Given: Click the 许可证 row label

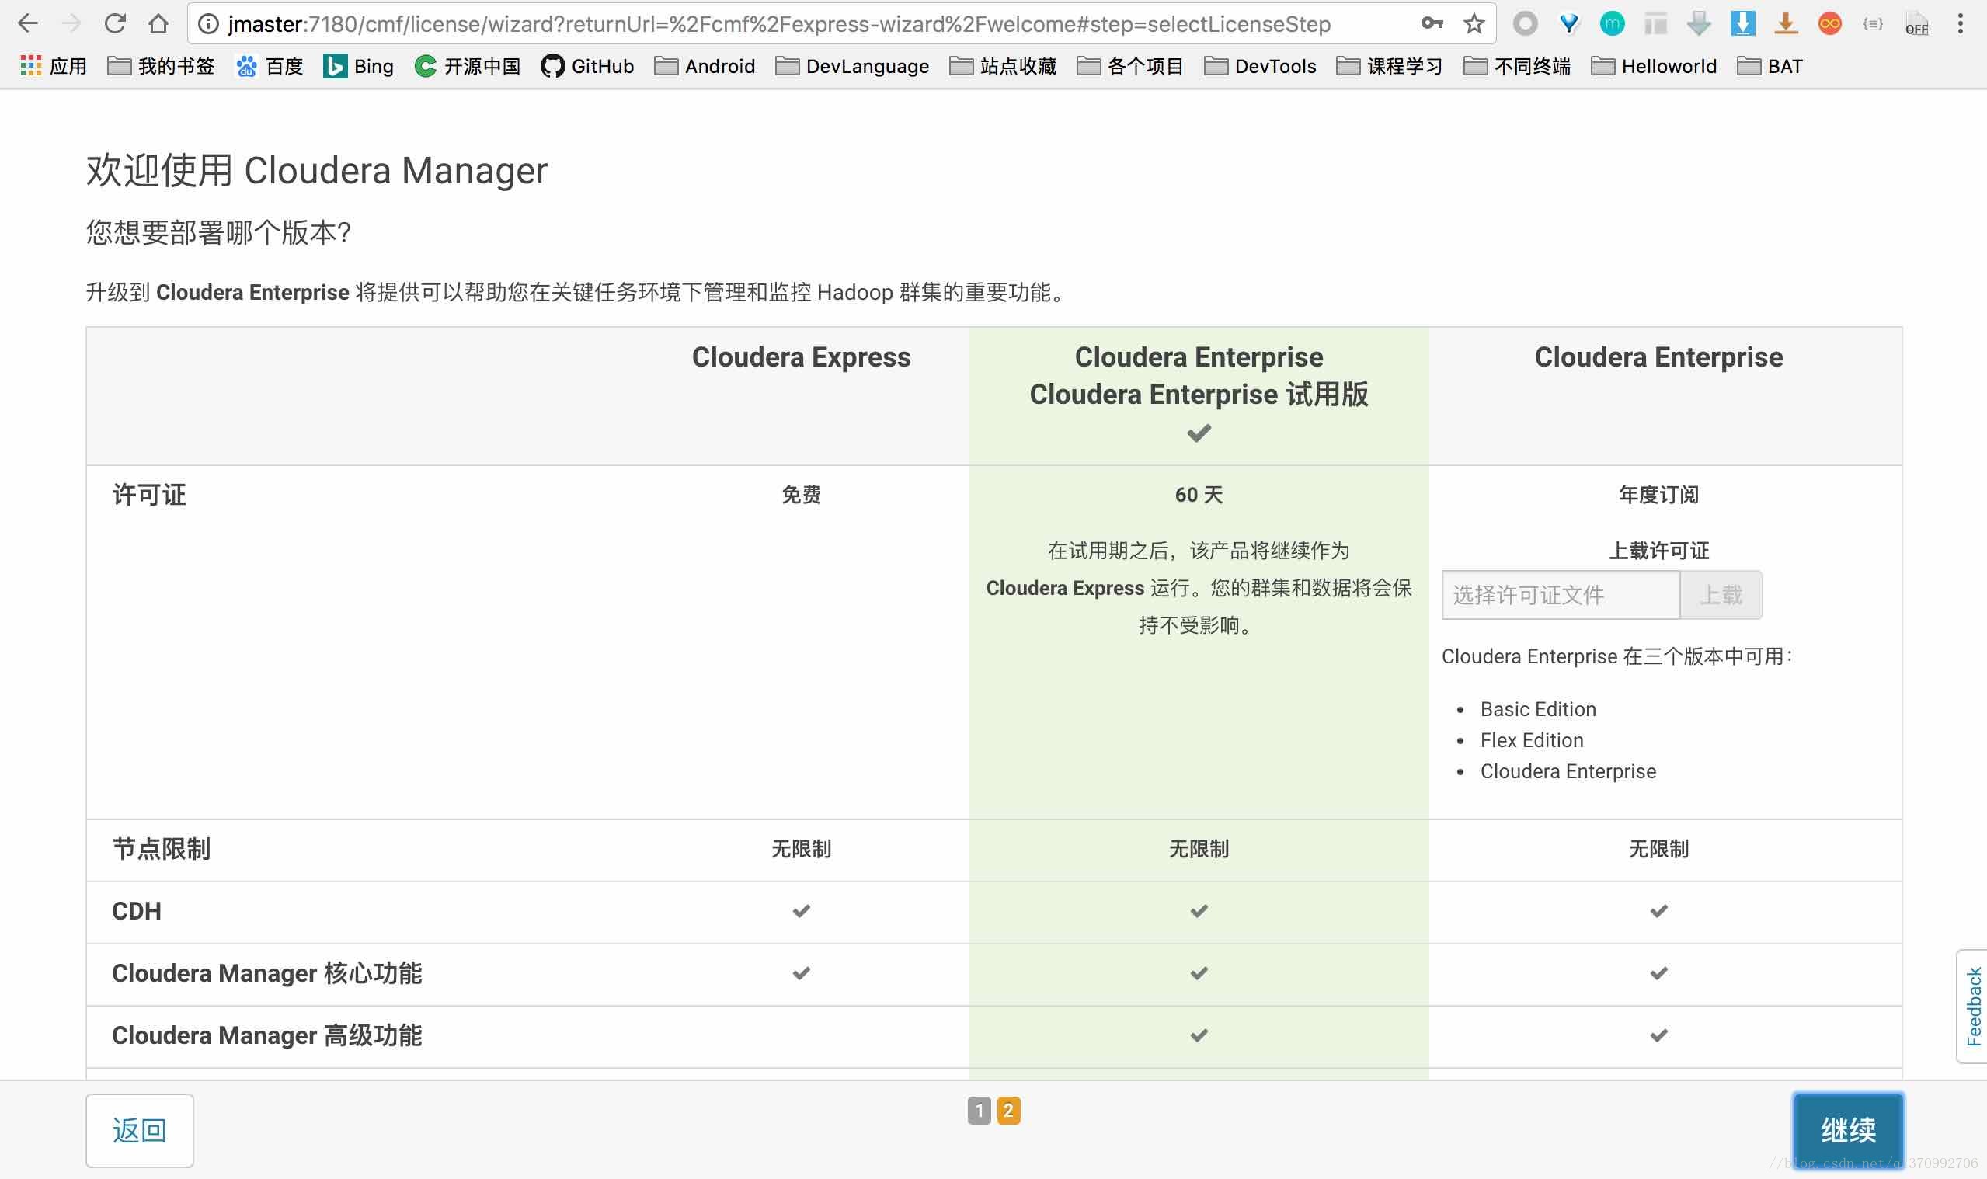Looking at the screenshot, I should point(148,494).
